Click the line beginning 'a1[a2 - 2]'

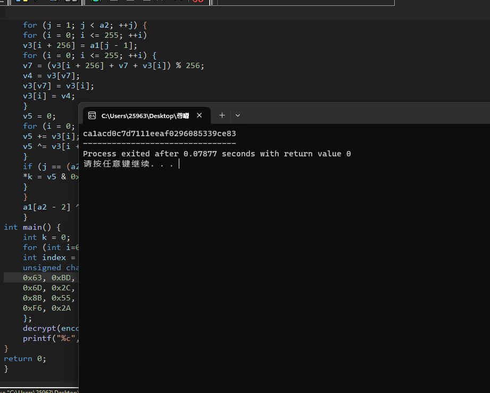pos(51,207)
